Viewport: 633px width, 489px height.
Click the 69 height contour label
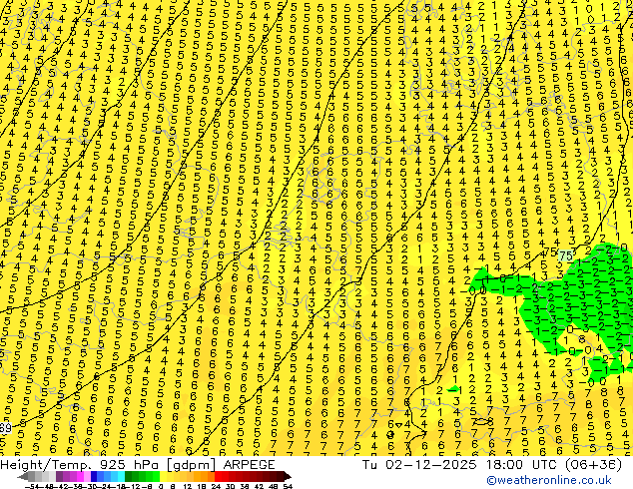point(5,428)
